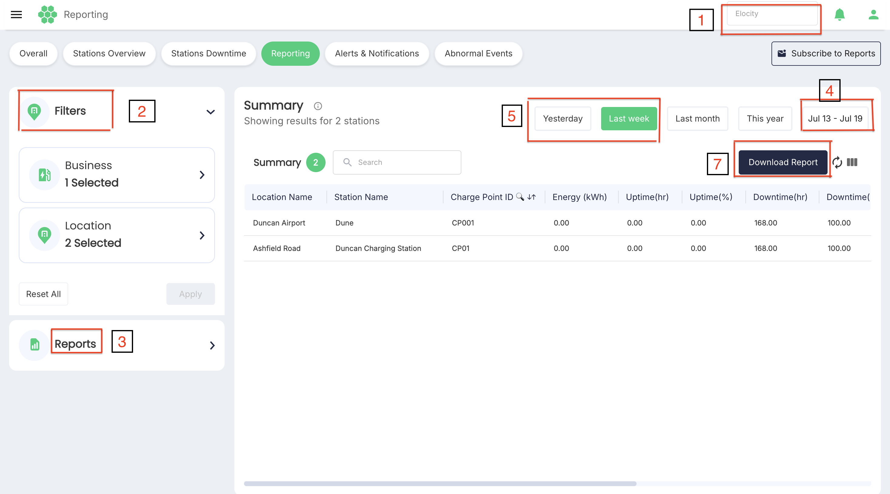
Task: Click the Location filter pin icon
Action: [x=45, y=235]
